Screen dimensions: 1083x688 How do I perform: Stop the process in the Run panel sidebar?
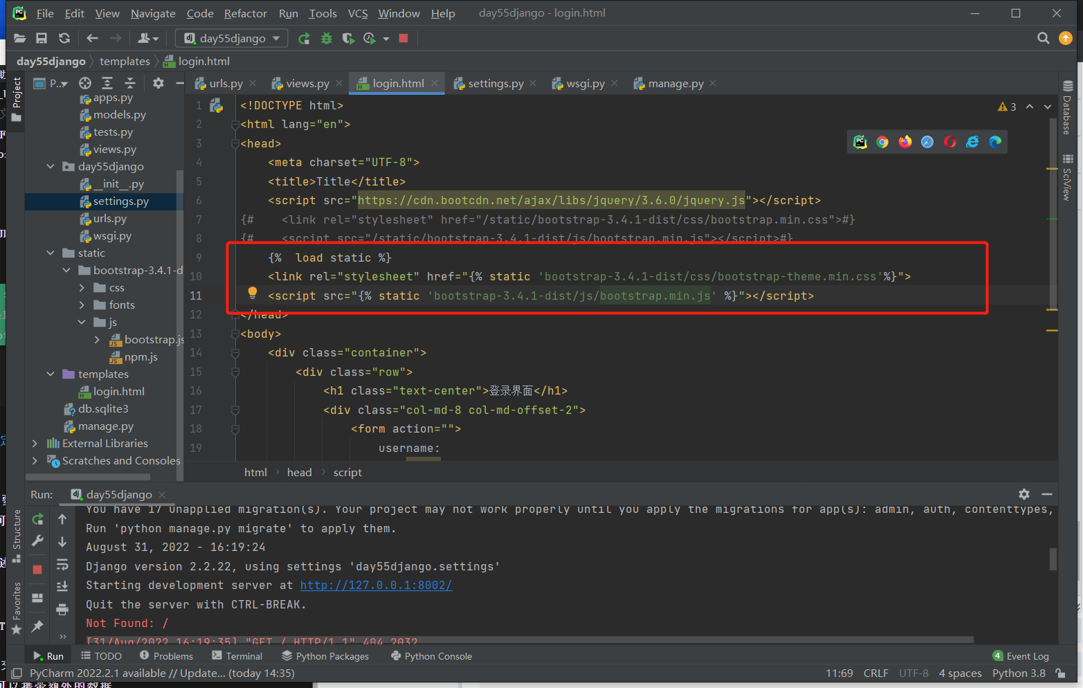pyautogui.click(x=37, y=570)
